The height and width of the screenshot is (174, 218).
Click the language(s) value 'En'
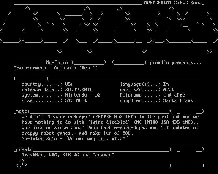(166, 84)
